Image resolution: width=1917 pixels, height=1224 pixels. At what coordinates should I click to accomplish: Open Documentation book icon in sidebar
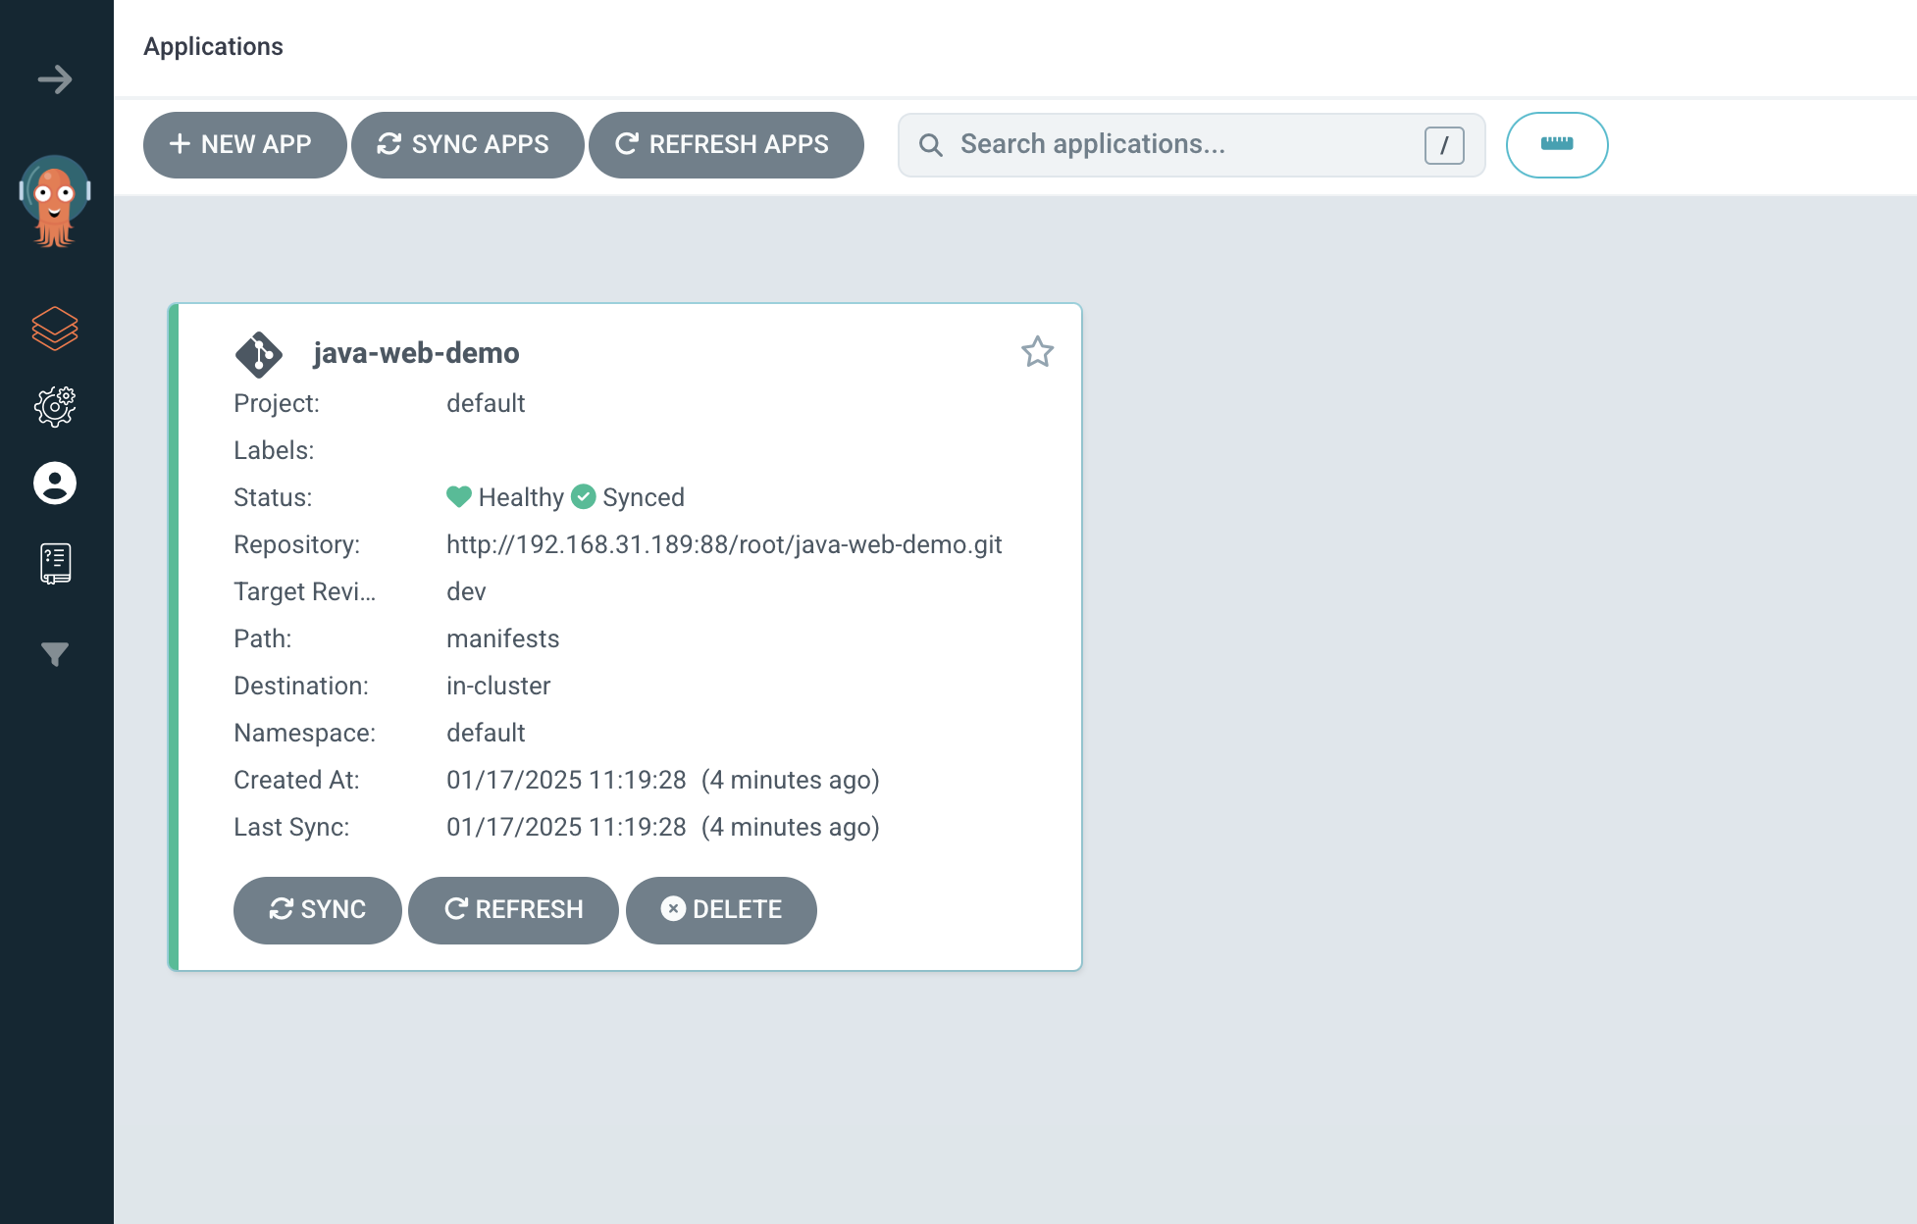point(55,563)
